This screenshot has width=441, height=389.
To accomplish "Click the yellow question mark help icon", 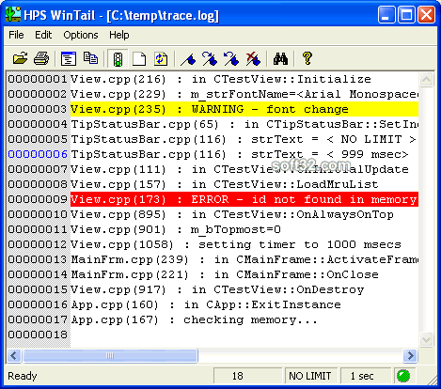I will point(307,58).
